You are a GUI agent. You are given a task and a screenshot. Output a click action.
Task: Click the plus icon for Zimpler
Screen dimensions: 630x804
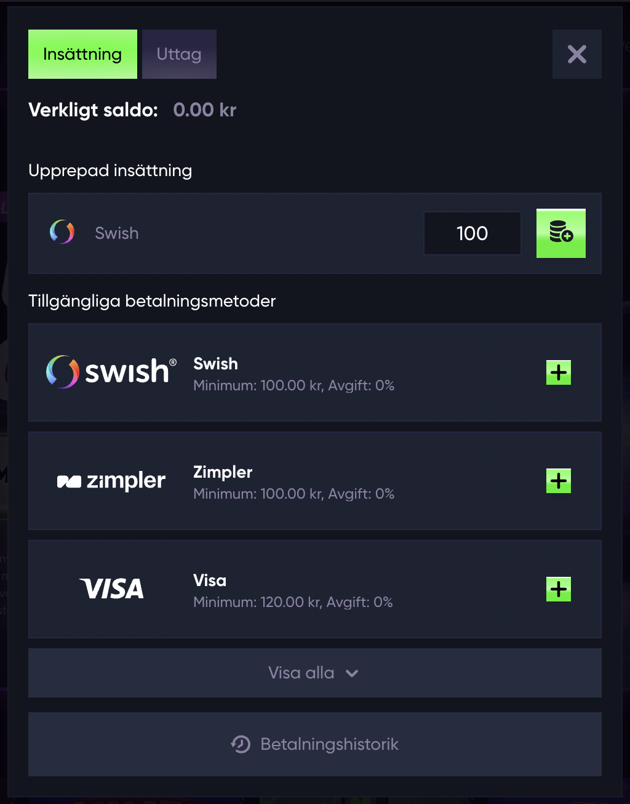click(558, 481)
